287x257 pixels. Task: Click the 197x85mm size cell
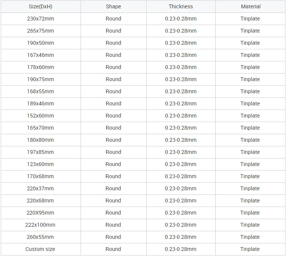coord(40,152)
